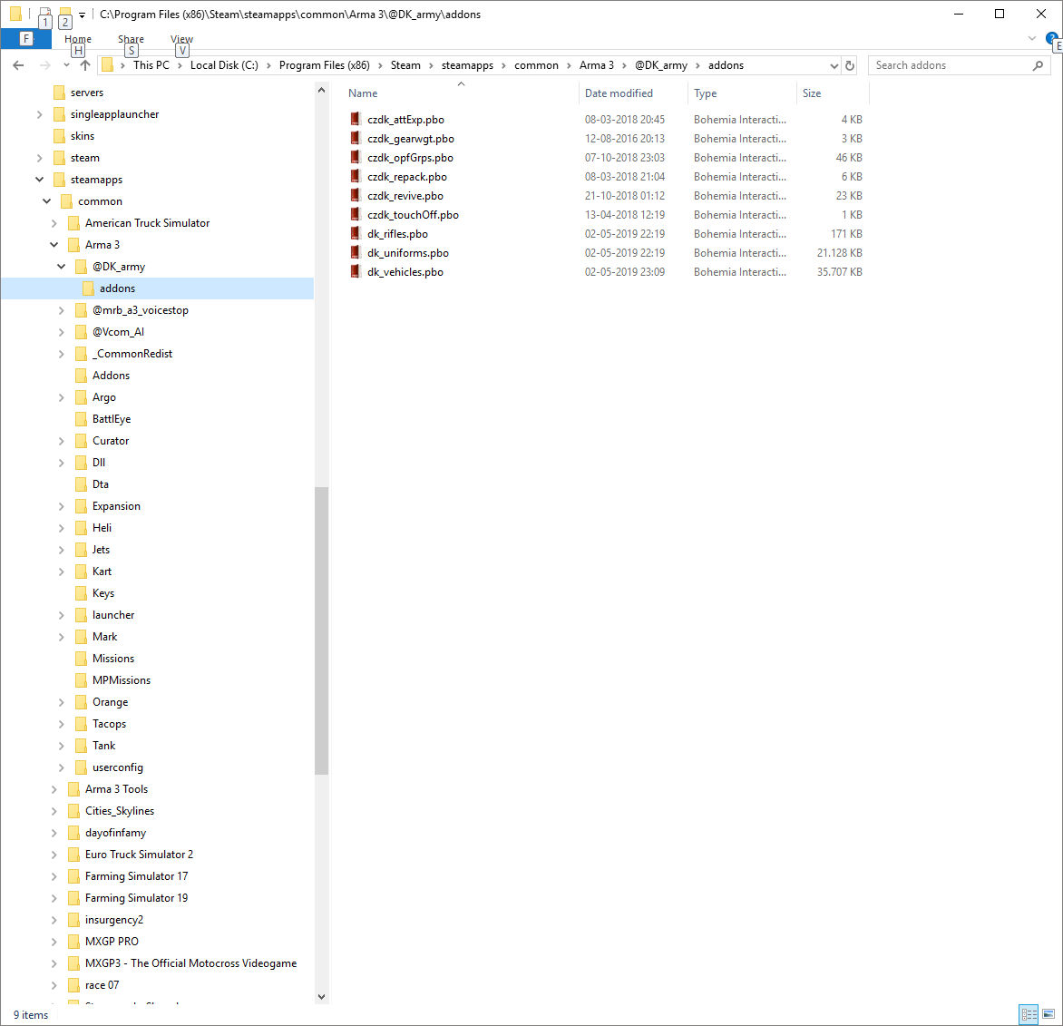Select MXGP3 - The Official Motocross Videogame folder
1063x1026 pixels.
pos(190,963)
